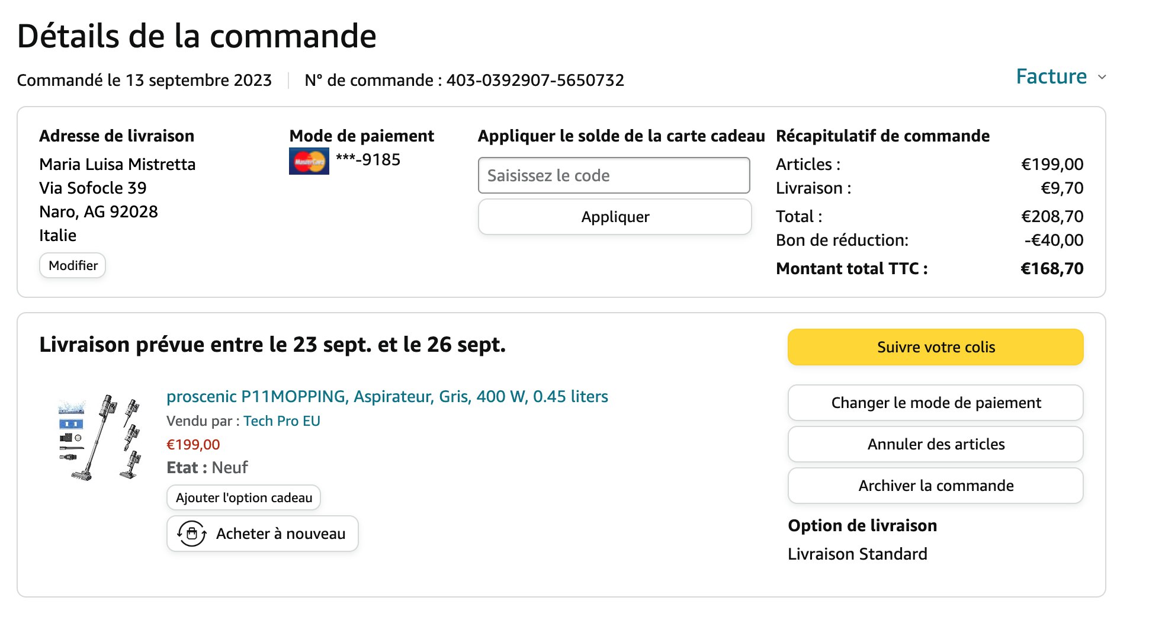Click Ajouter l'option cadeau button
Image resolution: width=1162 pixels, height=623 pixels.
243,497
